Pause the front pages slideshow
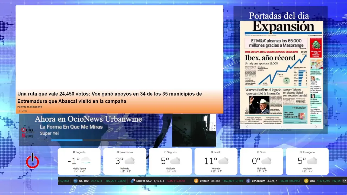This screenshot has height=195, width=347. click(x=281, y=126)
